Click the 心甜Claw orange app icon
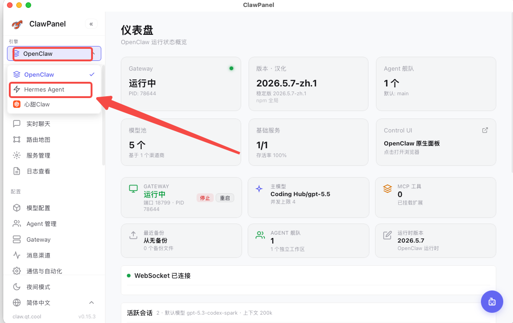This screenshot has height=323, width=513. tap(17, 104)
